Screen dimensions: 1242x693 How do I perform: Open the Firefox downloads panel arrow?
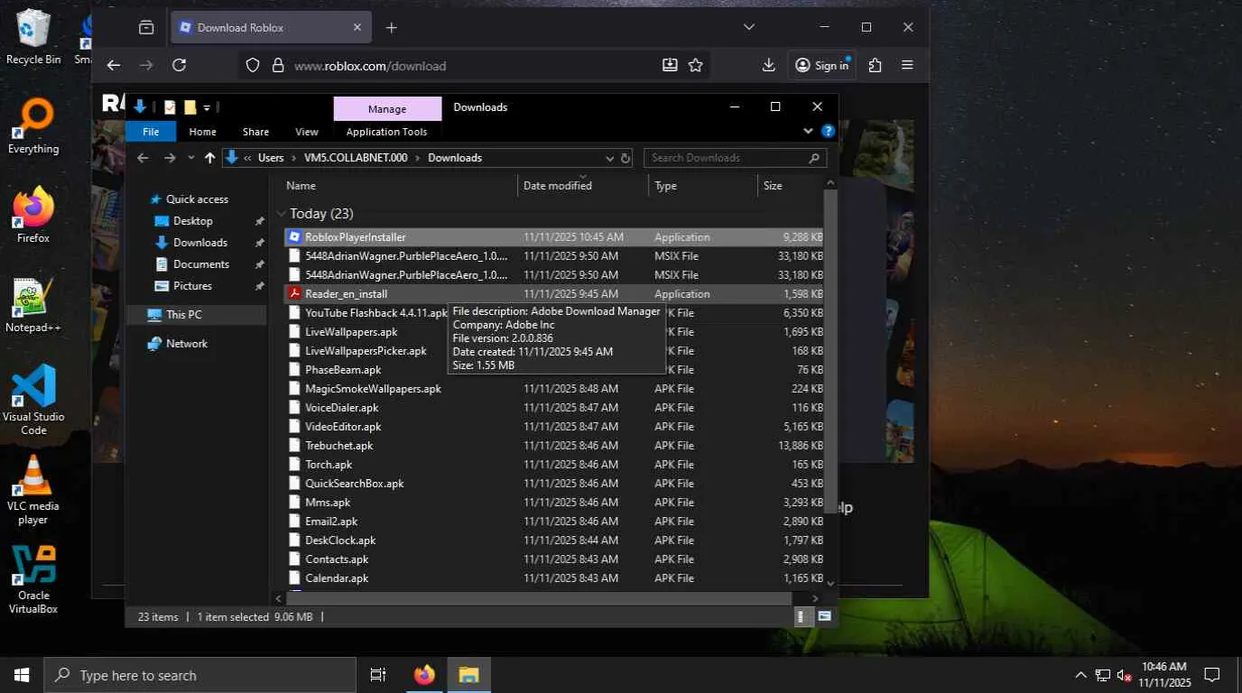(x=769, y=65)
